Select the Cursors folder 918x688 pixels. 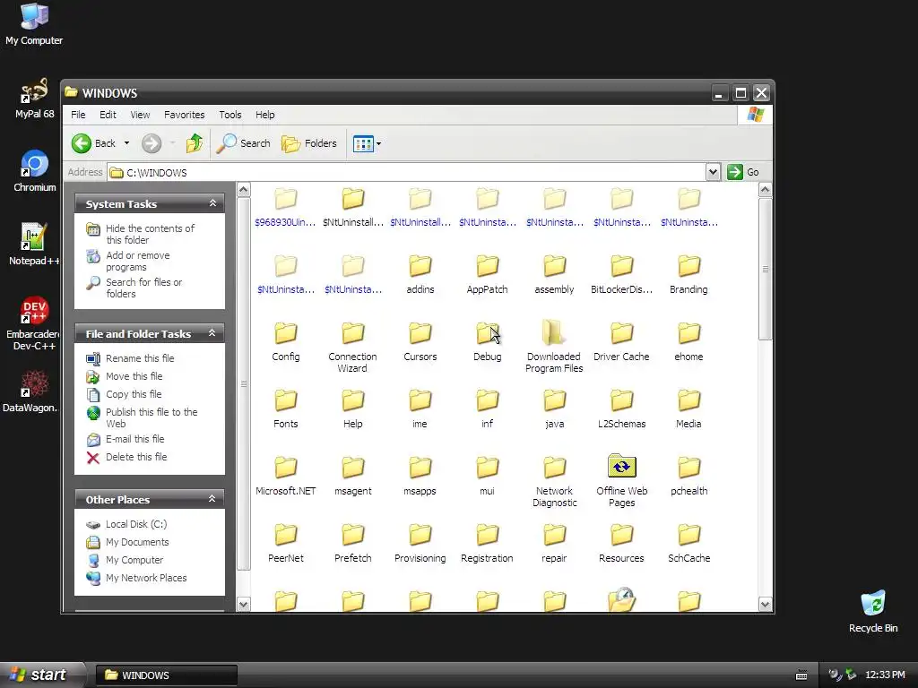coord(420,341)
